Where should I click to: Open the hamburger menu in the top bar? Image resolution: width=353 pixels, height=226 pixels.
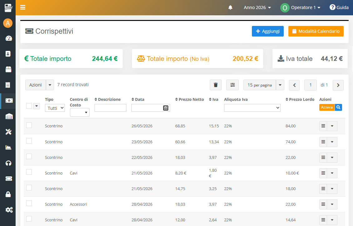click(x=22, y=7)
